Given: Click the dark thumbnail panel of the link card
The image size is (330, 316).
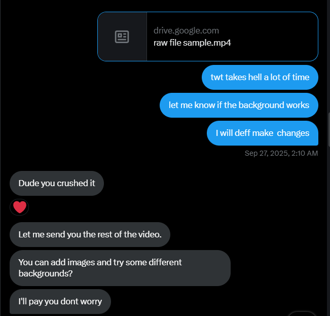Looking at the screenshot, I should pos(122,37).
